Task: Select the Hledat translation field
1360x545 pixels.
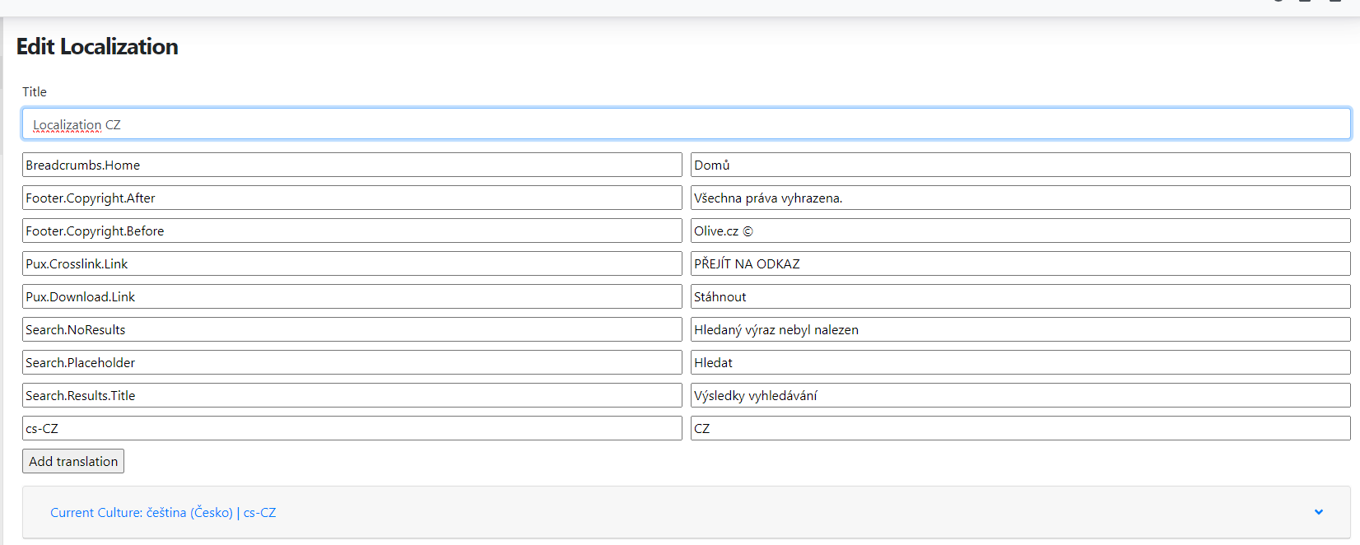Action: point(1020,362)
